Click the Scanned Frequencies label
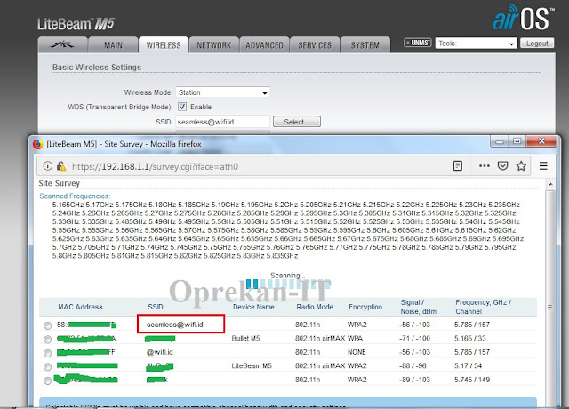This screenshot has width=569, height=409. 75,196
